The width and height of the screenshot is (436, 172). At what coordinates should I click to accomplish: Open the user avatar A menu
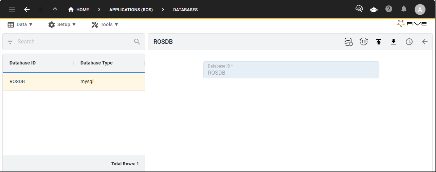(x=420, y=9)
